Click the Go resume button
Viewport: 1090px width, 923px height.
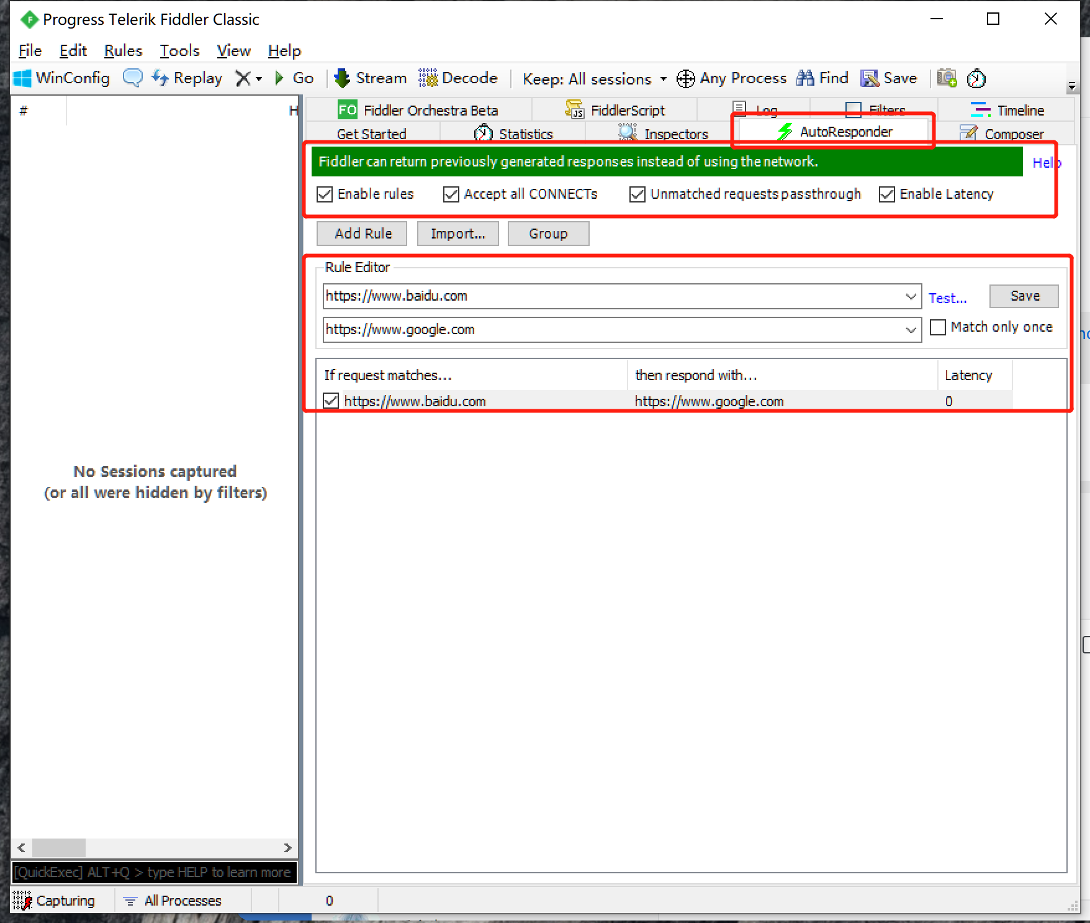coord(294,78)
